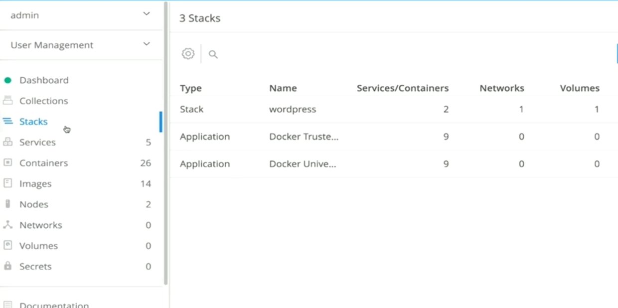Click the Services icon in sidebar
Viewport: 618px width, 308px height.
point(7,142)
